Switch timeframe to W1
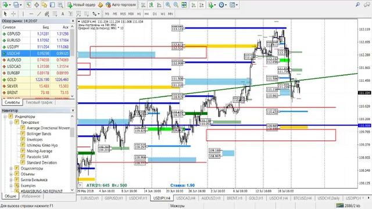The height and width of the screenshot is (209, 372). [x=163, y=14]
